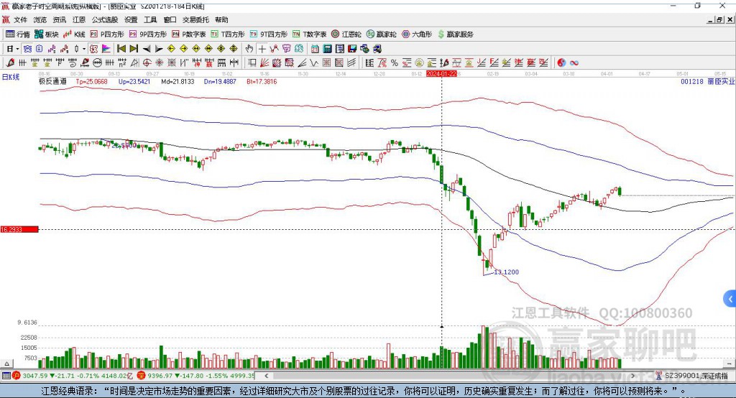
Task: Click the red price label 16.2933
Action: 19,229
